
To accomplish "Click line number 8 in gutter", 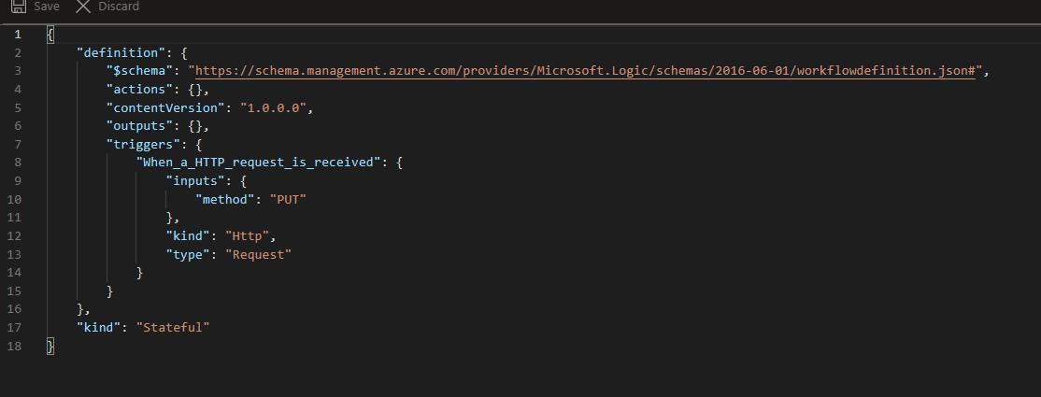I will click(17, 162).
